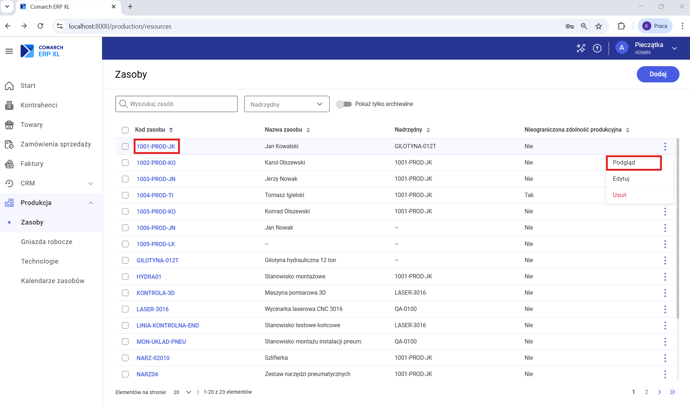The image size is (690, 406).
Task: Open the items per page dropdown
Action: [x=182, y=392]
